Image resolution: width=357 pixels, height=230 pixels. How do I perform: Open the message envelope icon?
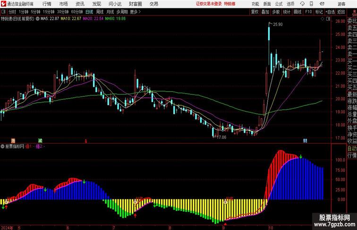pyautogui.click(x=322, y=4)
